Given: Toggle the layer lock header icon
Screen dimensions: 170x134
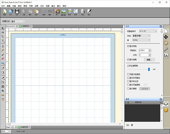Looking at the screenshot, I should pos(128,102).
